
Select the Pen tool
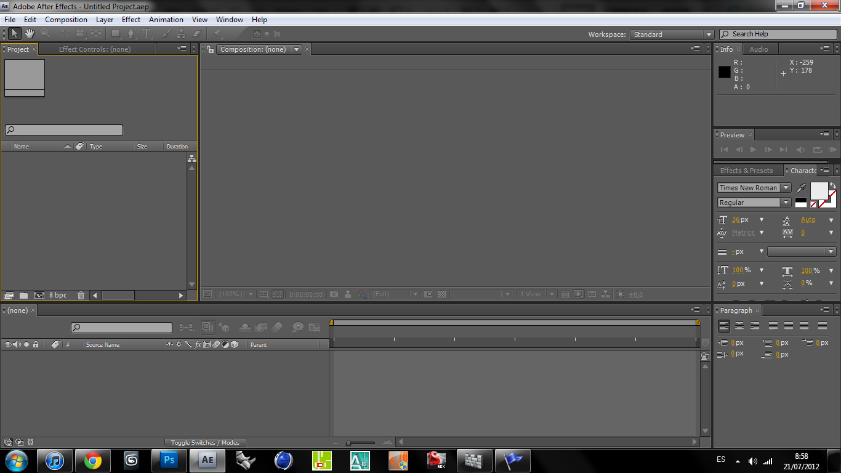click(131, 34)
